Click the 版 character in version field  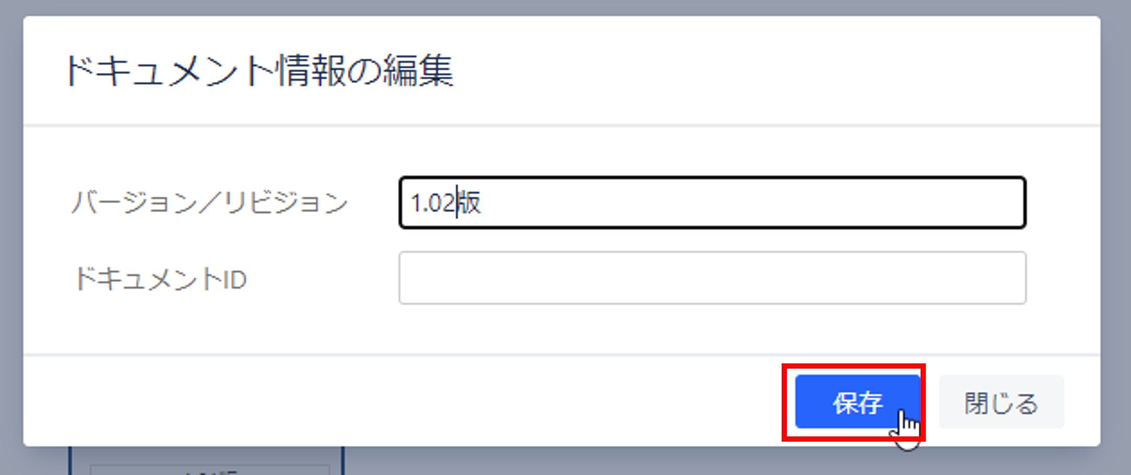click(x=469, y=203)
